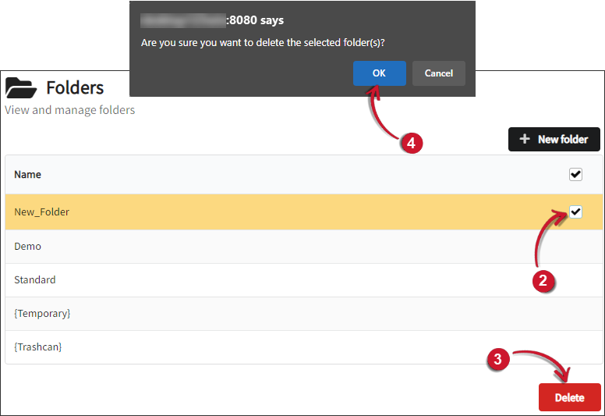Uncheck the New_Folder row checkbox

point(575,212)
